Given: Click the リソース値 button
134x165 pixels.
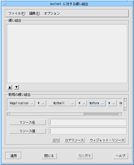Looking at the screenshot, I should [27, 131].
